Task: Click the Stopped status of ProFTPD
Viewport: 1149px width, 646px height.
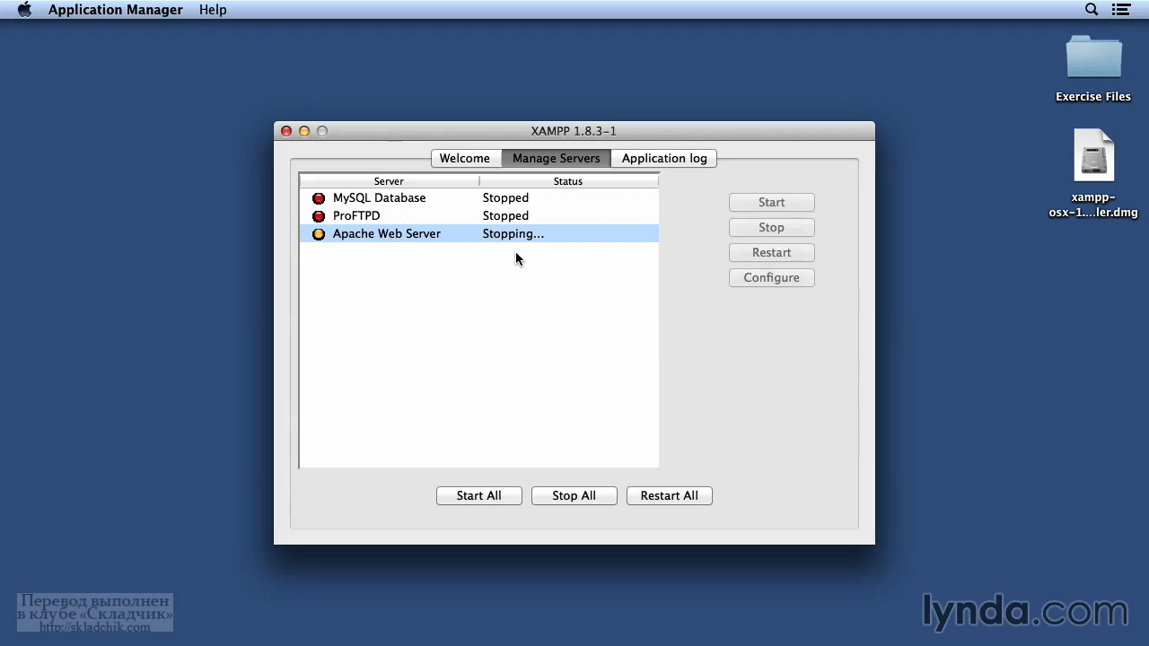Action: (505, 216)
